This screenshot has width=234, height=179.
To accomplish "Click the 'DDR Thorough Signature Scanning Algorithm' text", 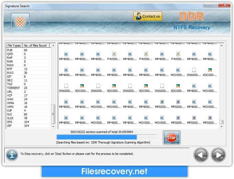I will click(121, 142).
